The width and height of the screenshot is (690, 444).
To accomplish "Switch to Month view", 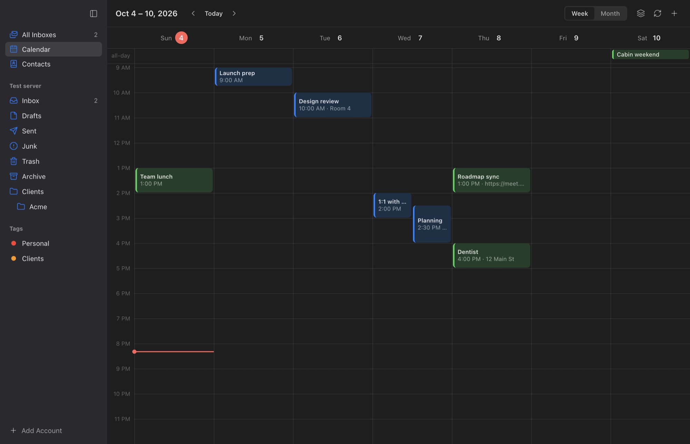I will click(x=610, y=13).
